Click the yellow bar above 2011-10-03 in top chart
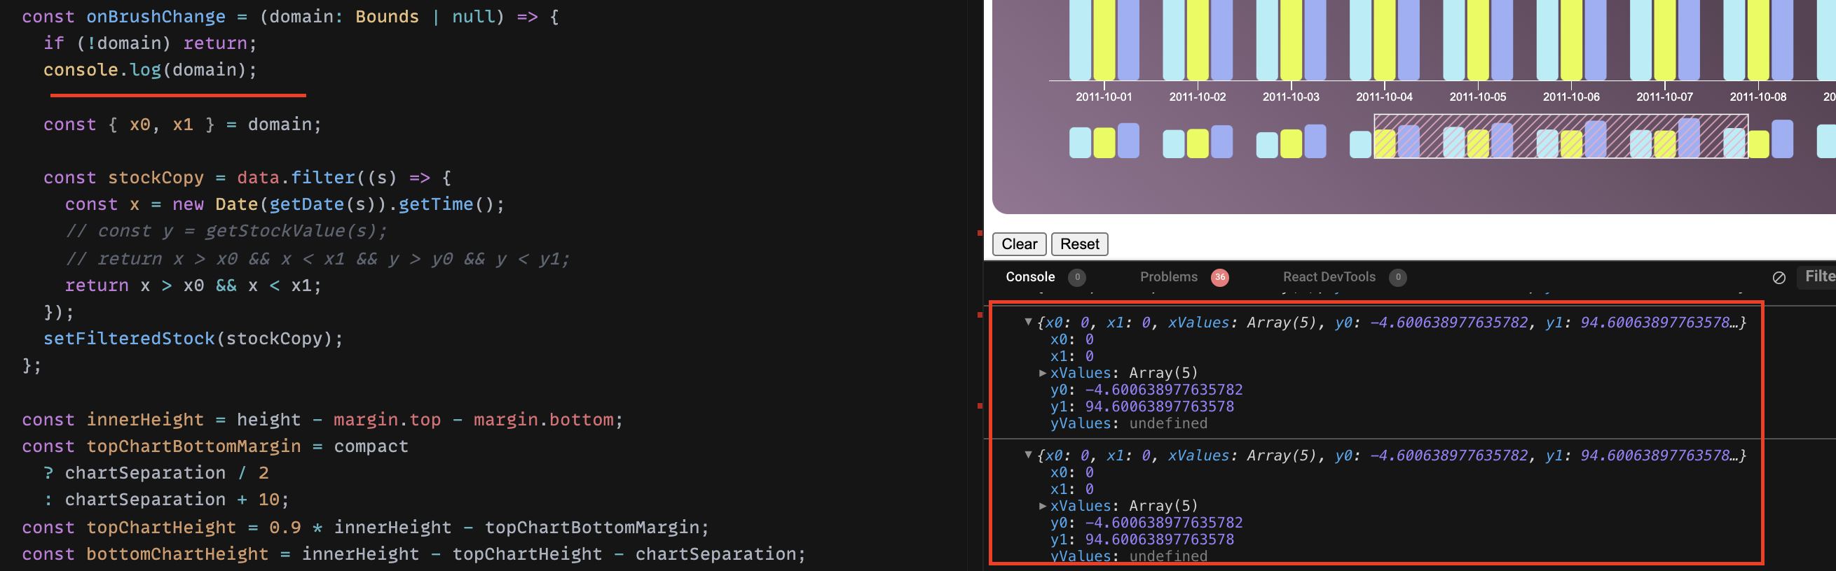The width and height of the screenshot is (1836, 571). click(x=1291, y=40)
